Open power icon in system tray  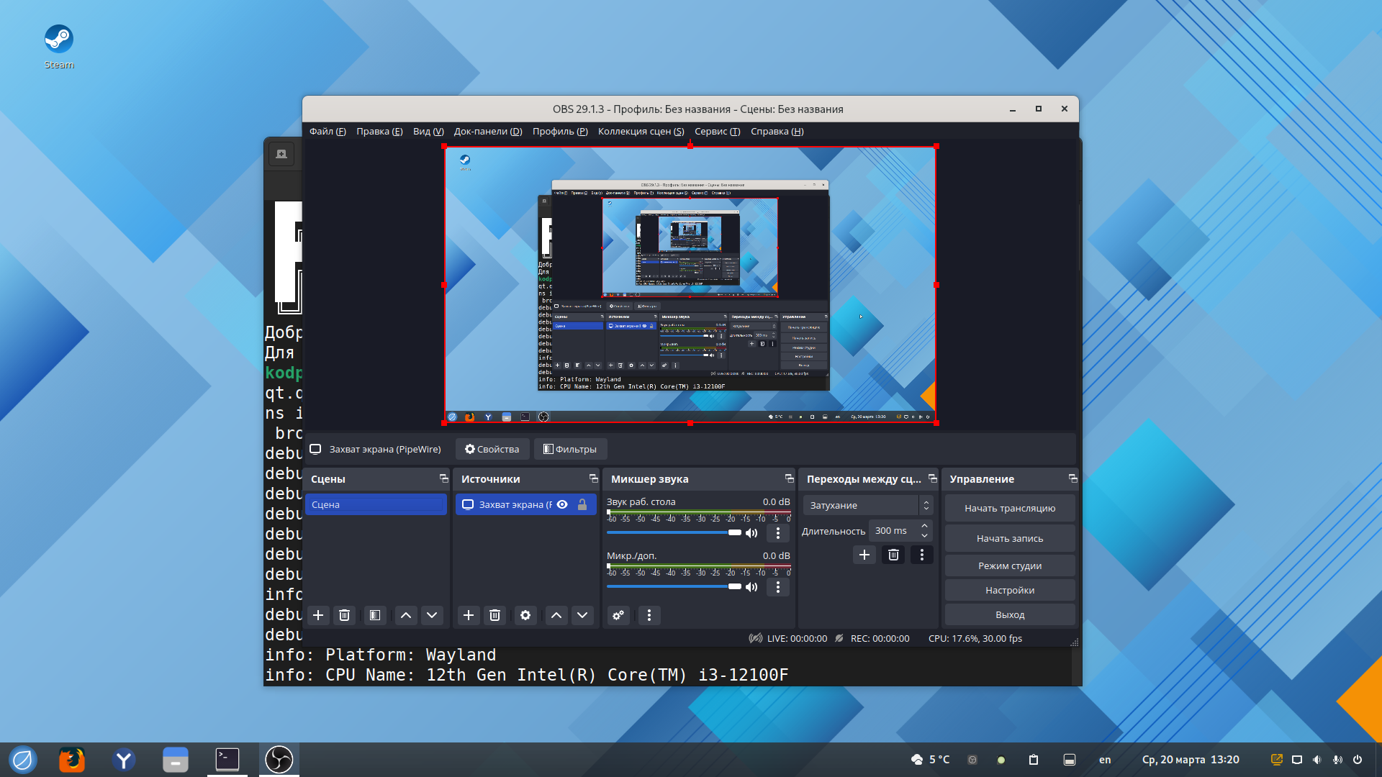tap(1358, 760)
